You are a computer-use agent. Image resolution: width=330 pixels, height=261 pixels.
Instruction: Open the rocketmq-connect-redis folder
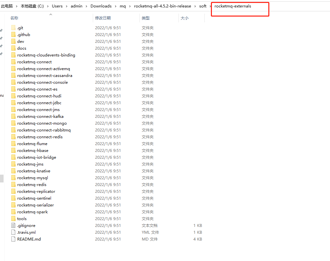(39, 137)
